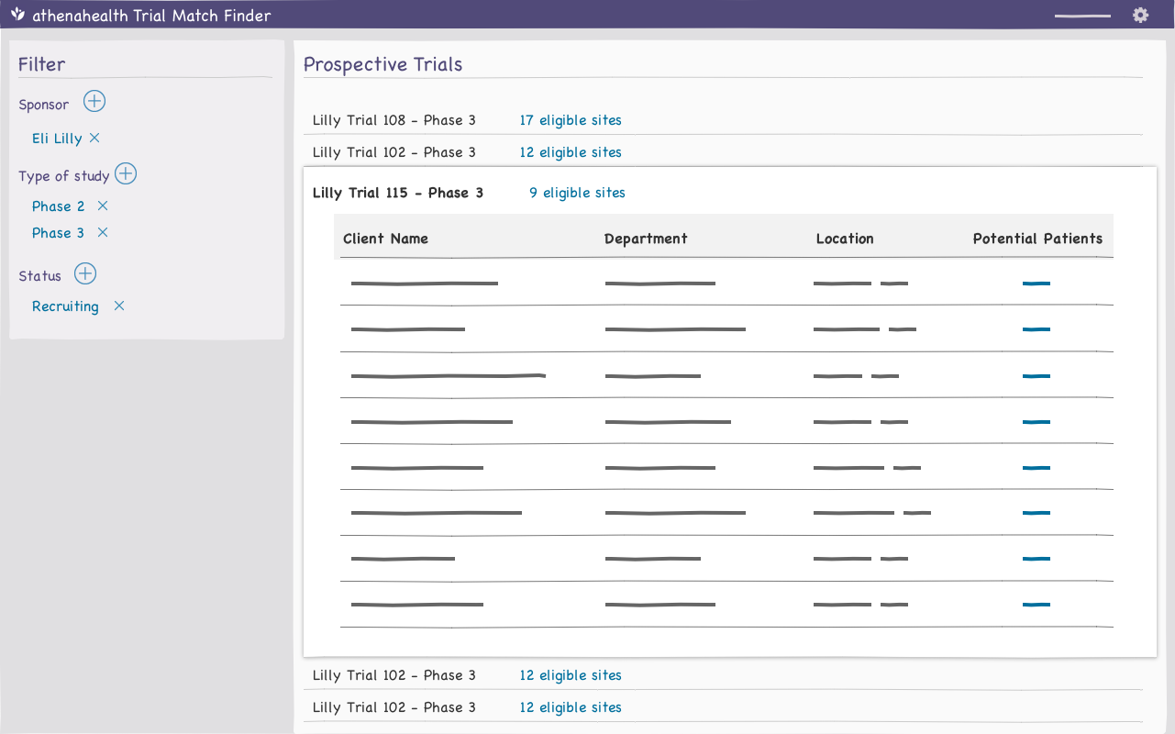Select athenahealth Trial Match Finder title
Image resolution: width=1175 pixels, height=734 pixels.
click(x=151, y=16)
